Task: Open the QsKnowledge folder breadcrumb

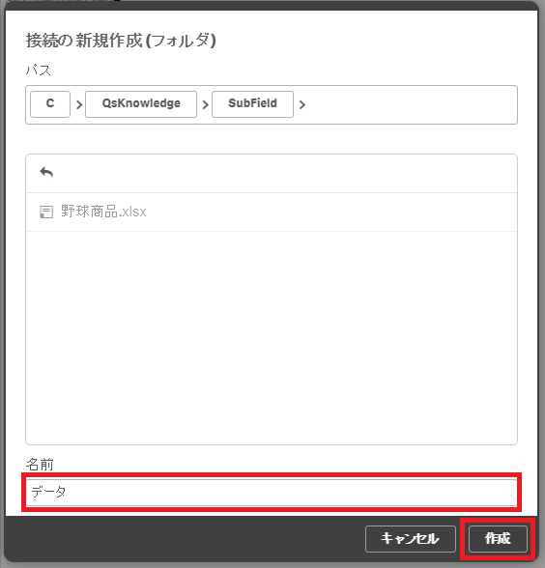Action: [x=141, y=104]
